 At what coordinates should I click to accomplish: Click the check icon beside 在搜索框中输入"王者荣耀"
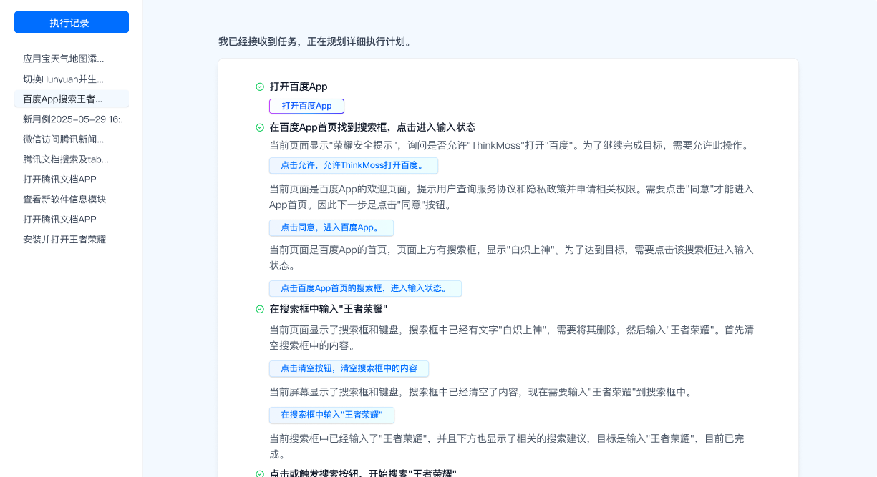pyautogui.click(x=260, y=309)
